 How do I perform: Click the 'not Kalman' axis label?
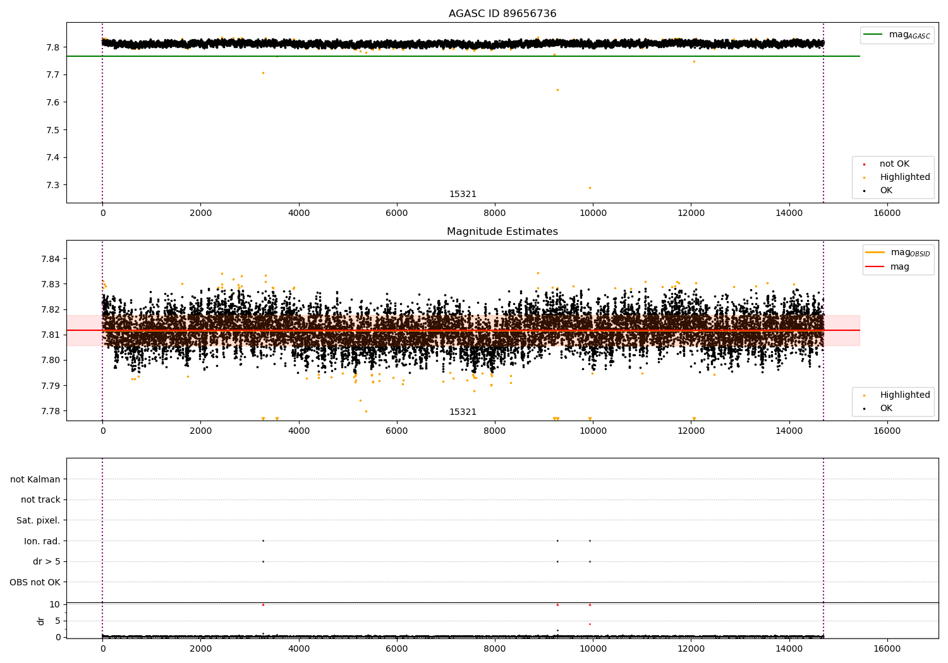[x=35, y=479]
